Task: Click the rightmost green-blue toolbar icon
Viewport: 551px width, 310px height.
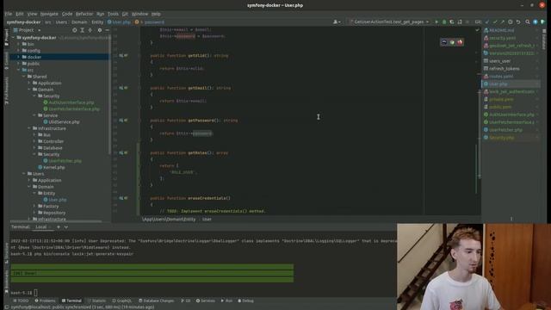Action: [x=542, y=22]
